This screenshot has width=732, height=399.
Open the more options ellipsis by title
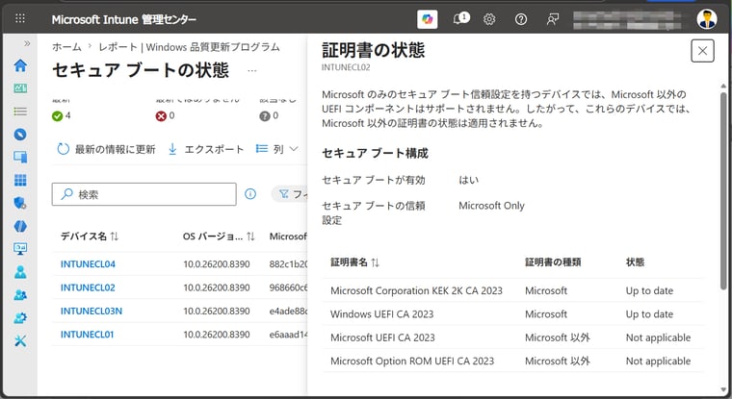tap(252, 71)
